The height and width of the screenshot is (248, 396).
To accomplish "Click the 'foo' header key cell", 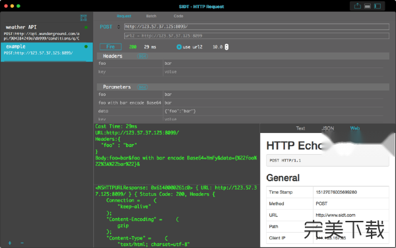I will pos(130,63).
